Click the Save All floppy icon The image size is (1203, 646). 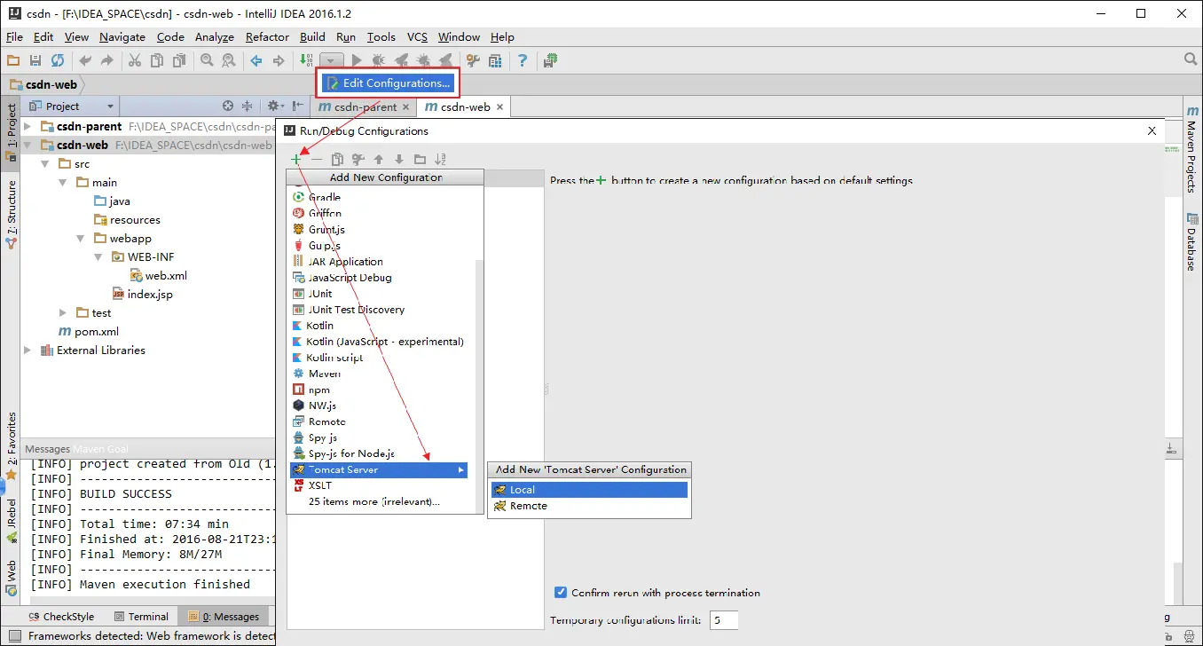coord(35,60)
